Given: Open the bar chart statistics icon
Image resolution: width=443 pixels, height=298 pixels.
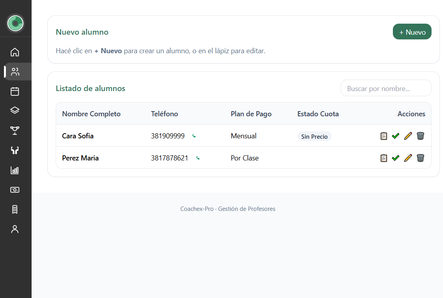Looking at the screenshot, I should tap(15, 170).
